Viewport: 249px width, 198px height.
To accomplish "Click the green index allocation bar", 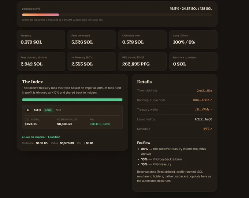I will (72, 100).
